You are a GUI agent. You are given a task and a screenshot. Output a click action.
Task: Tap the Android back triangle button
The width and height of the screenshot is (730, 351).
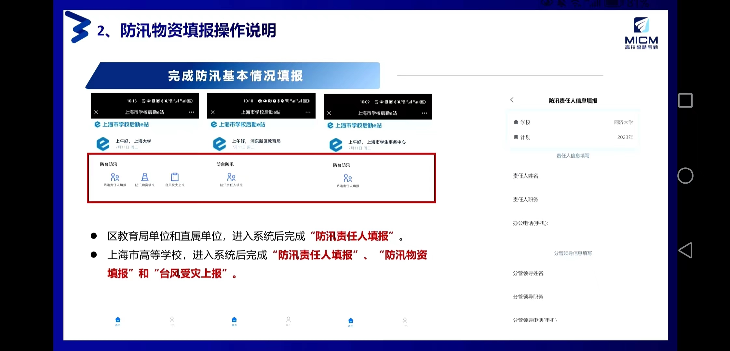point(685,250)
